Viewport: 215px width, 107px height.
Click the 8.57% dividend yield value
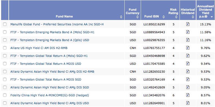(x=205, y=95)
